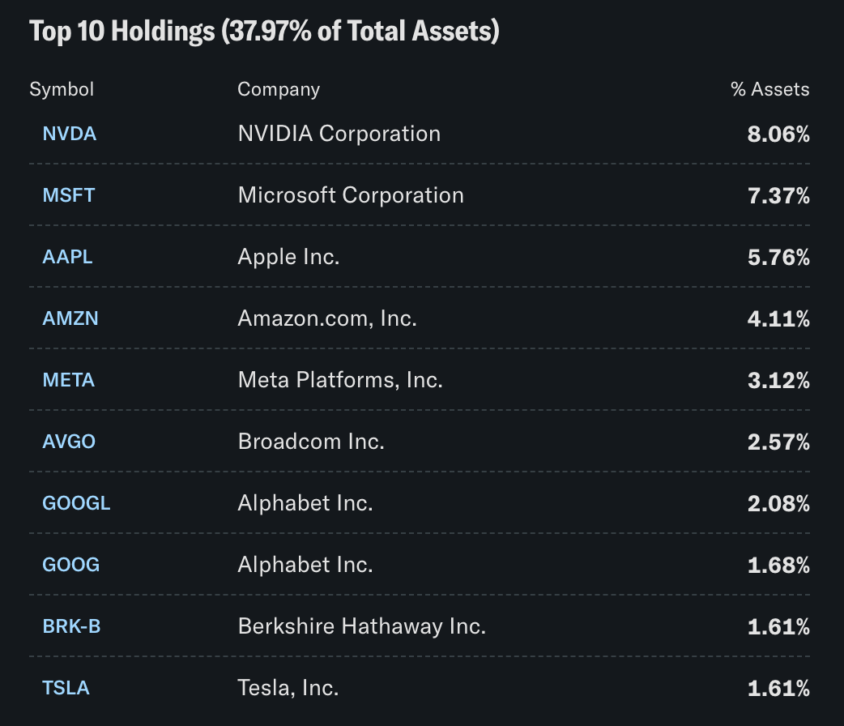Select the GOOG symbol link
The width and height of the screenshot is (844, 726).
click(x=70, y=565)
